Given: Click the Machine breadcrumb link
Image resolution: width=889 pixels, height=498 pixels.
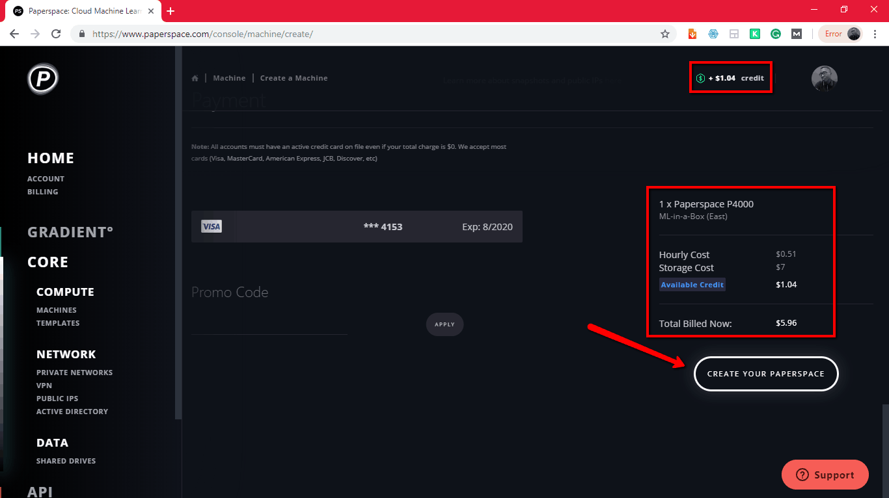Looking at the screenshot, I should pyautogui.click(x=229, y=78).
